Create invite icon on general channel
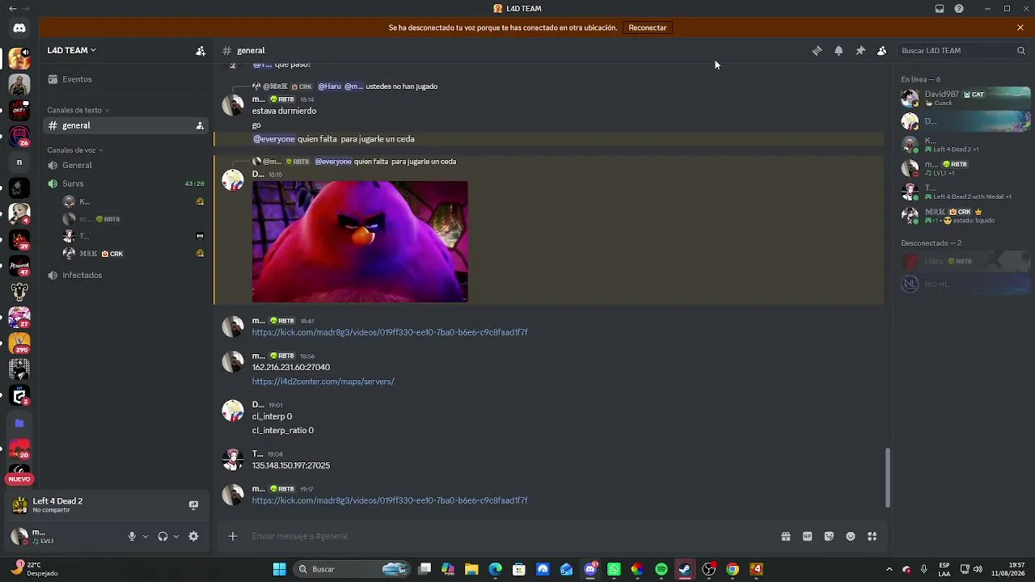Image resolution: width=1035 pixels, height=582 pixels. tap(200, 125)
